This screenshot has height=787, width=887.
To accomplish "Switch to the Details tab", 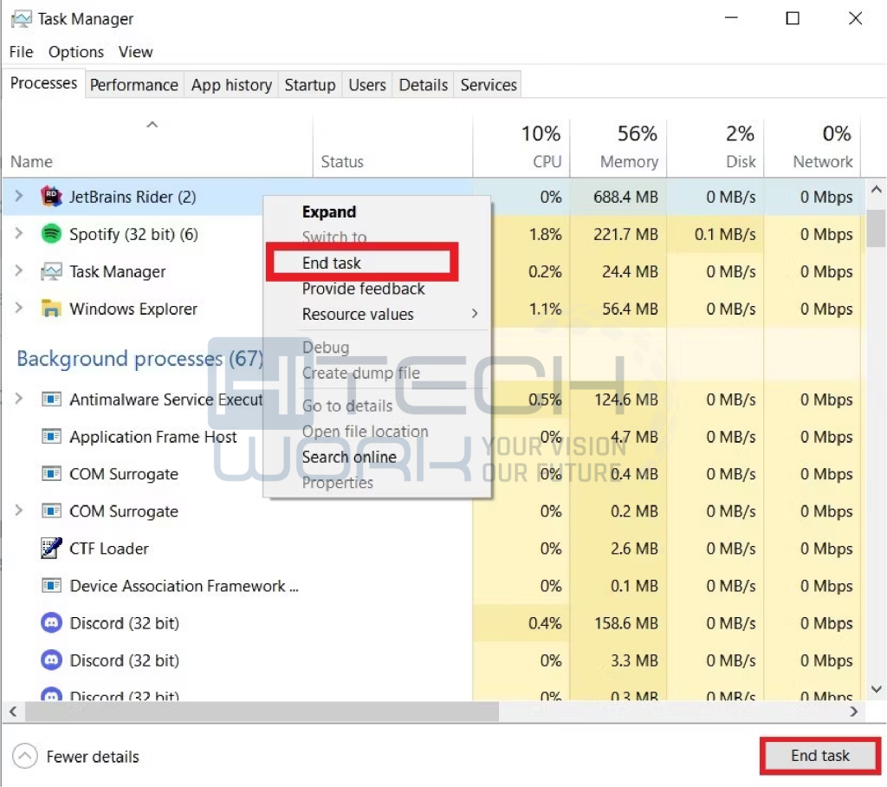I will (423, 85).
